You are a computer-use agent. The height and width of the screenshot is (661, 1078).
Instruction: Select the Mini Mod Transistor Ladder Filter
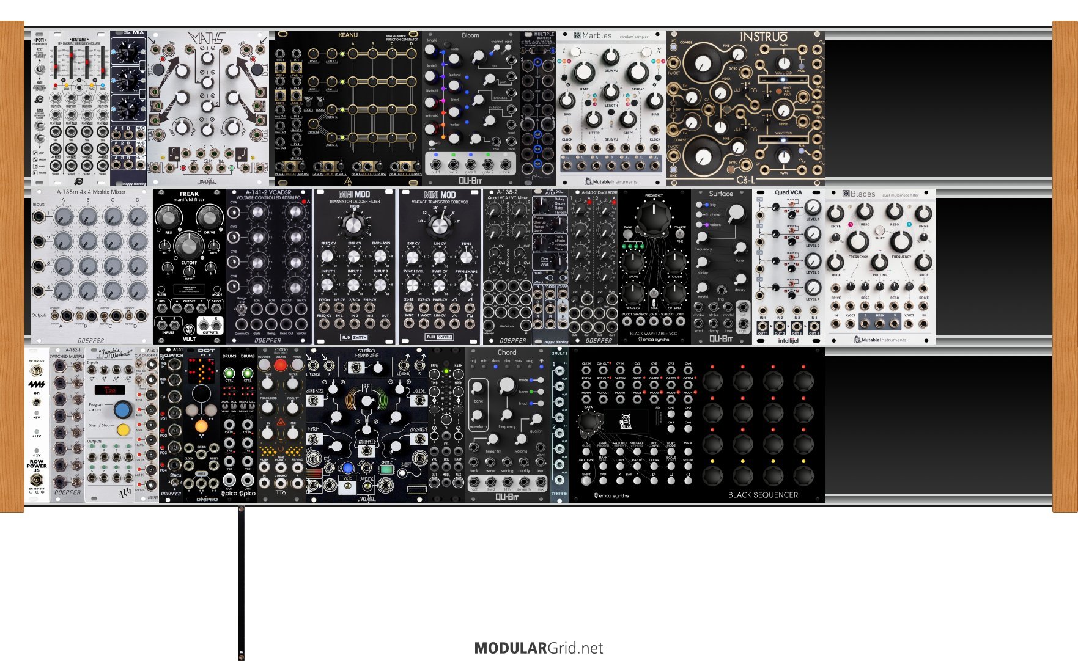(355, 266)
